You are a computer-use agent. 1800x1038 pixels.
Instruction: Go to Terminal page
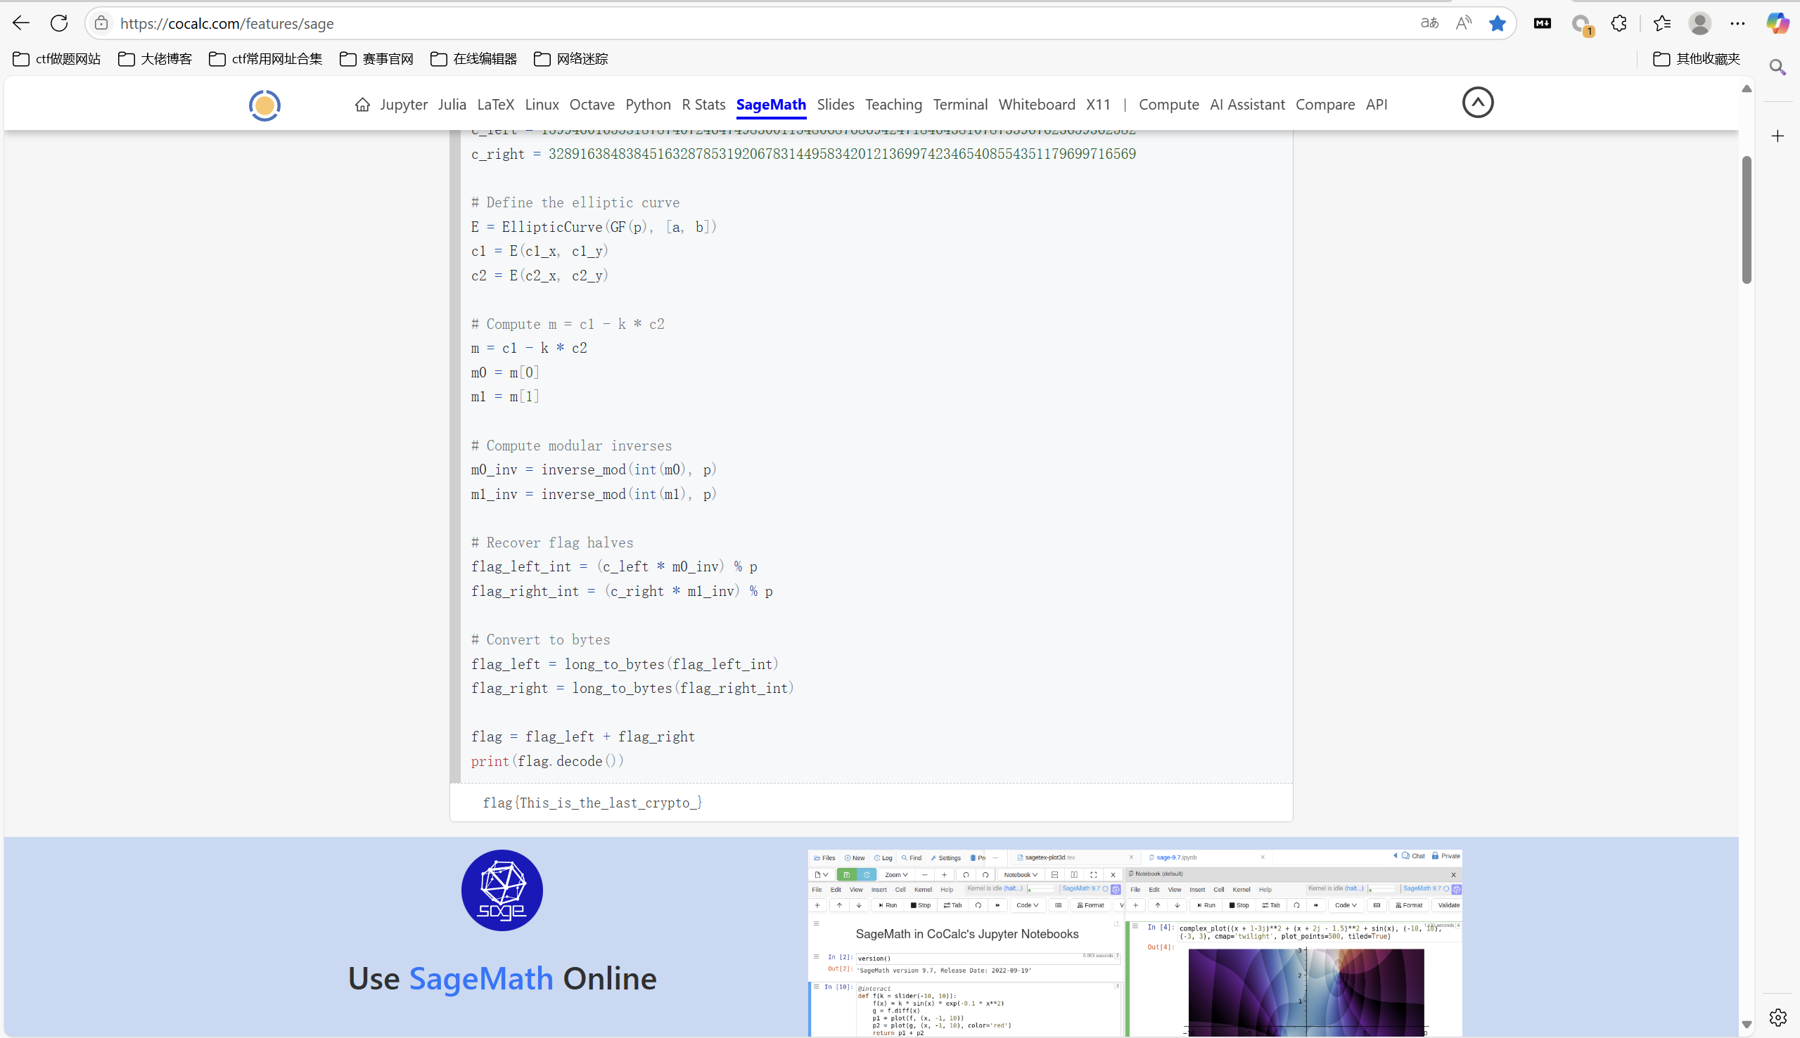pos(960,105)
